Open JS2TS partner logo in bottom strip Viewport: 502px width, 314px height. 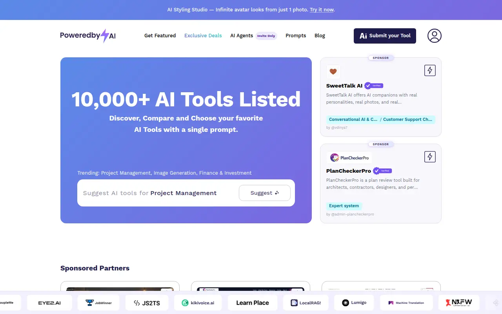point(147,303)
